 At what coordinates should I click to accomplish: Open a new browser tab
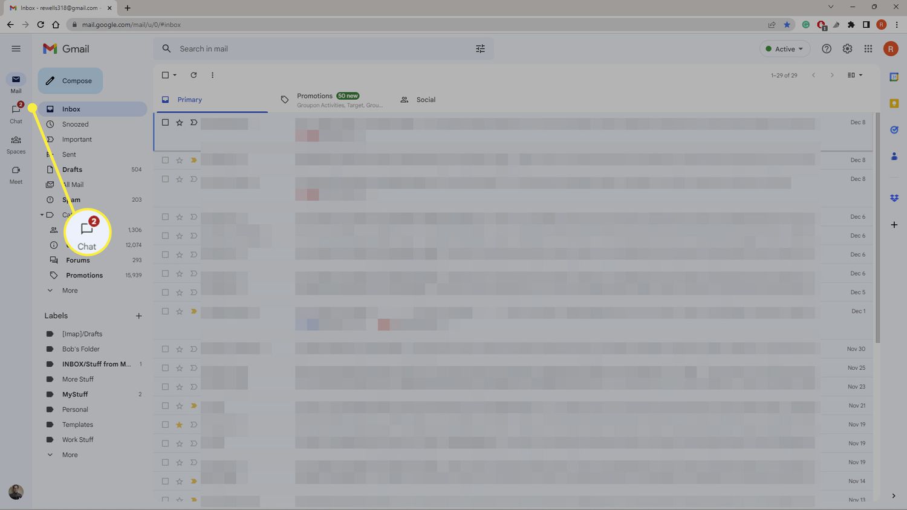tap(128, 8)
